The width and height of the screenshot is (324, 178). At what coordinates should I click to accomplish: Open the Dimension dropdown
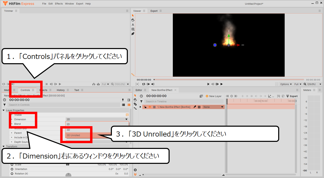(97, 119)
